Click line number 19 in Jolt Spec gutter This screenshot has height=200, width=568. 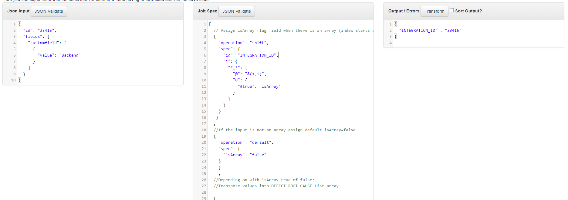click(204, 136)
